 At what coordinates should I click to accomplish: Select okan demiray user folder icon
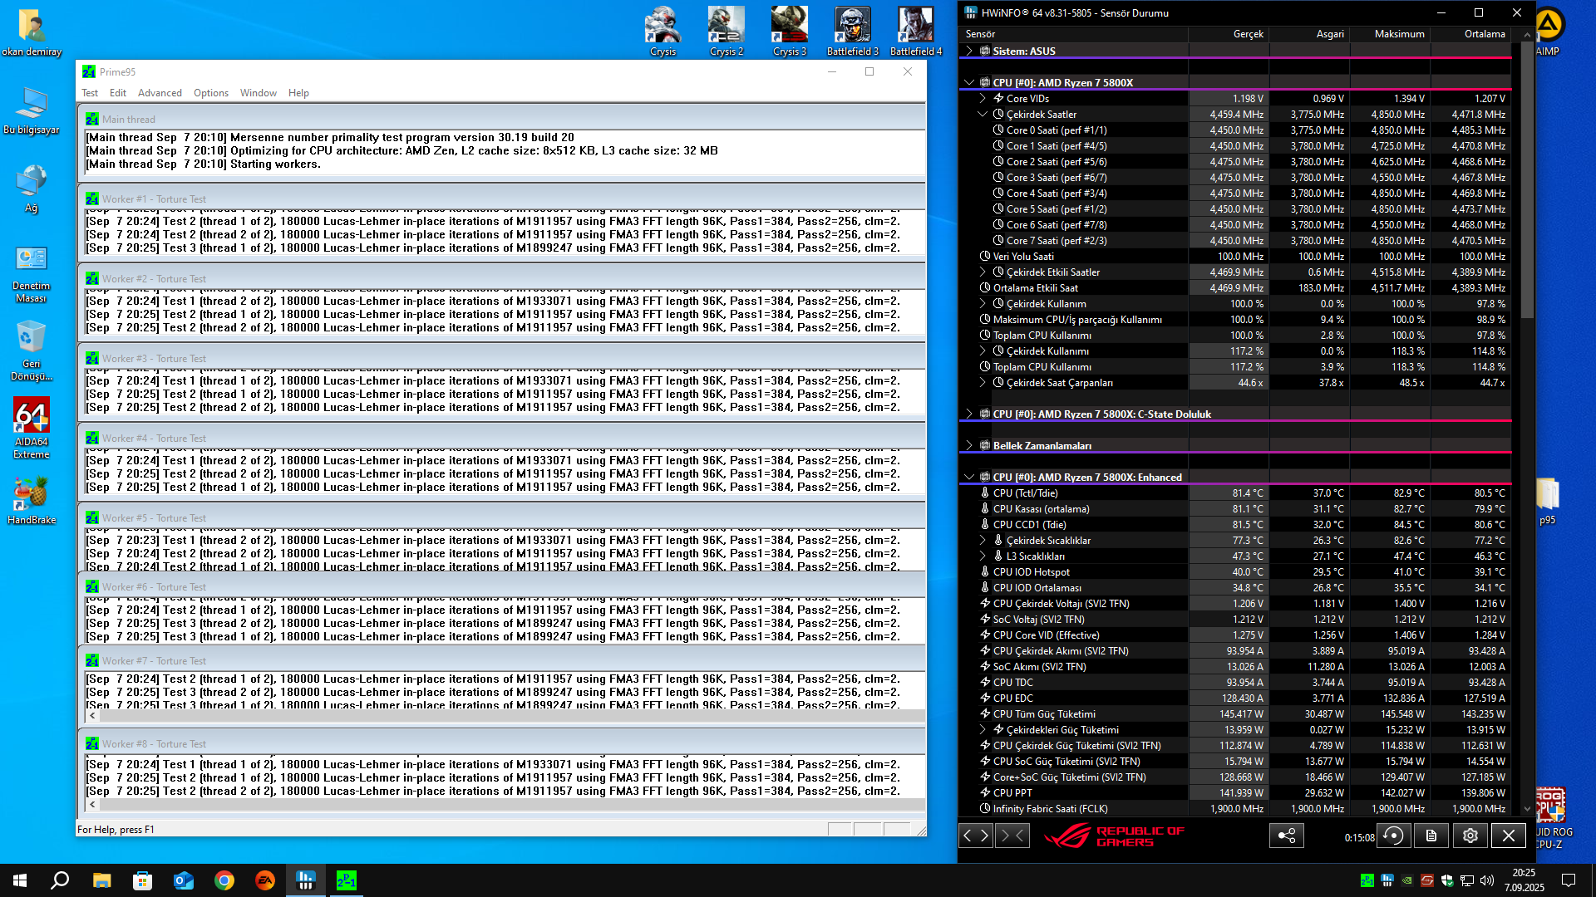click(x=32, y=33)
